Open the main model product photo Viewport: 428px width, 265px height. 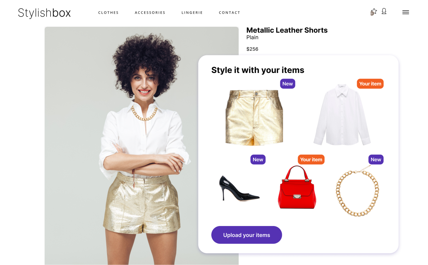point(141,146)
